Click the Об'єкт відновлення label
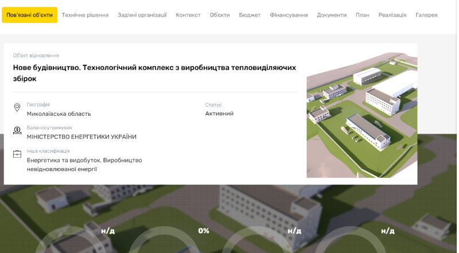459x253 pixels. point(36,56)
